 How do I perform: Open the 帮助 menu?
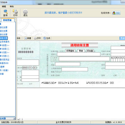pyautogui.click(x=12, y=7)
